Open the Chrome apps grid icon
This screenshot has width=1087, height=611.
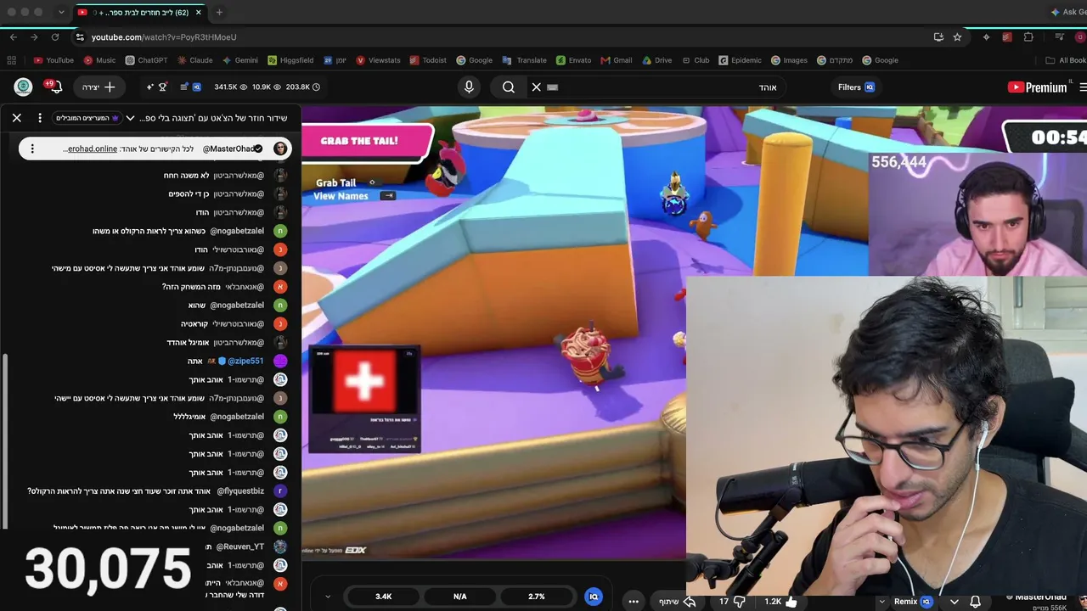[x=12, y=60]
